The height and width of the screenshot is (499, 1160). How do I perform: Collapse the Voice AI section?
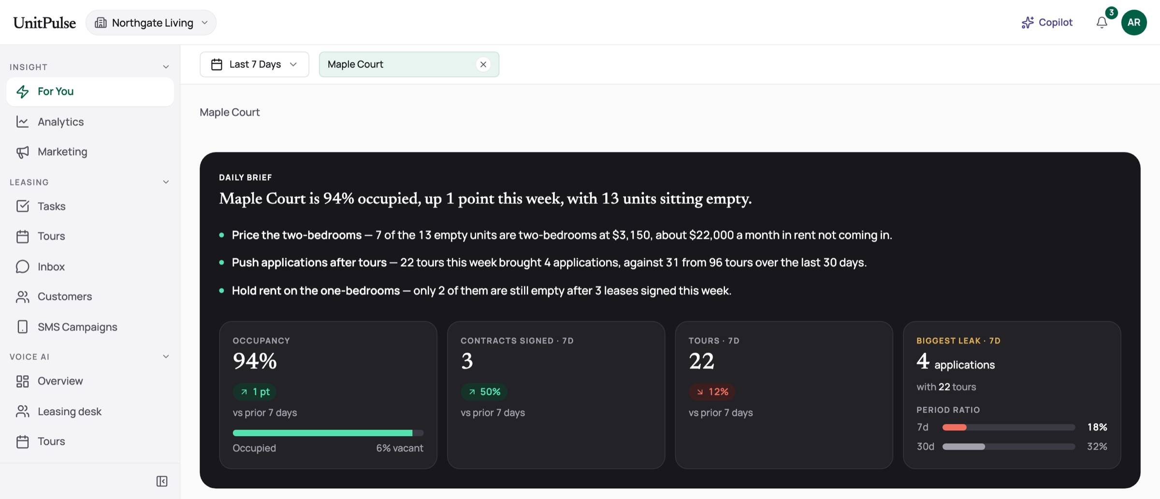pyautogui.click(x=166, y=356)
